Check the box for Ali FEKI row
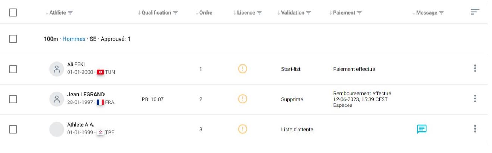492x153 pixels. click(x=13, y=69)
